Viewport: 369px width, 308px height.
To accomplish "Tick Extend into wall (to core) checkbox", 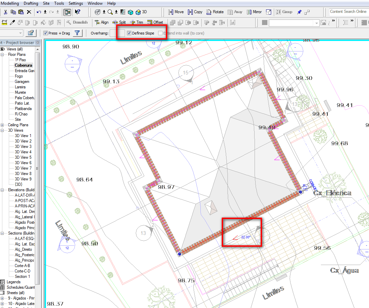I will point(160,33).
